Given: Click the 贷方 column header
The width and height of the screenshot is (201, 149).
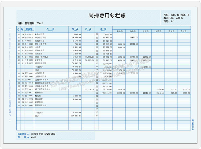Looking at the screenshot, I should pos(88,29).
